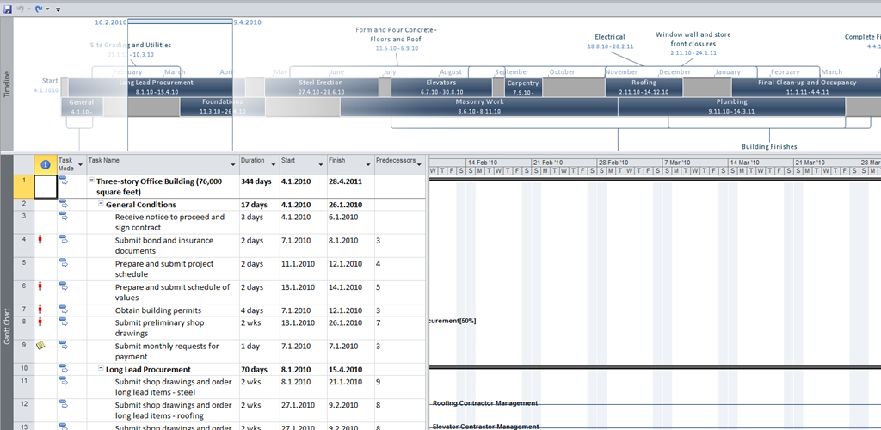Collapse the Long Lead Procurement group

click(101, 369)
